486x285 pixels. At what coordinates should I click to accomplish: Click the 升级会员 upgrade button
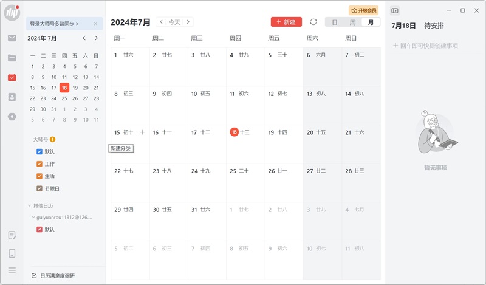pos(363,10)
